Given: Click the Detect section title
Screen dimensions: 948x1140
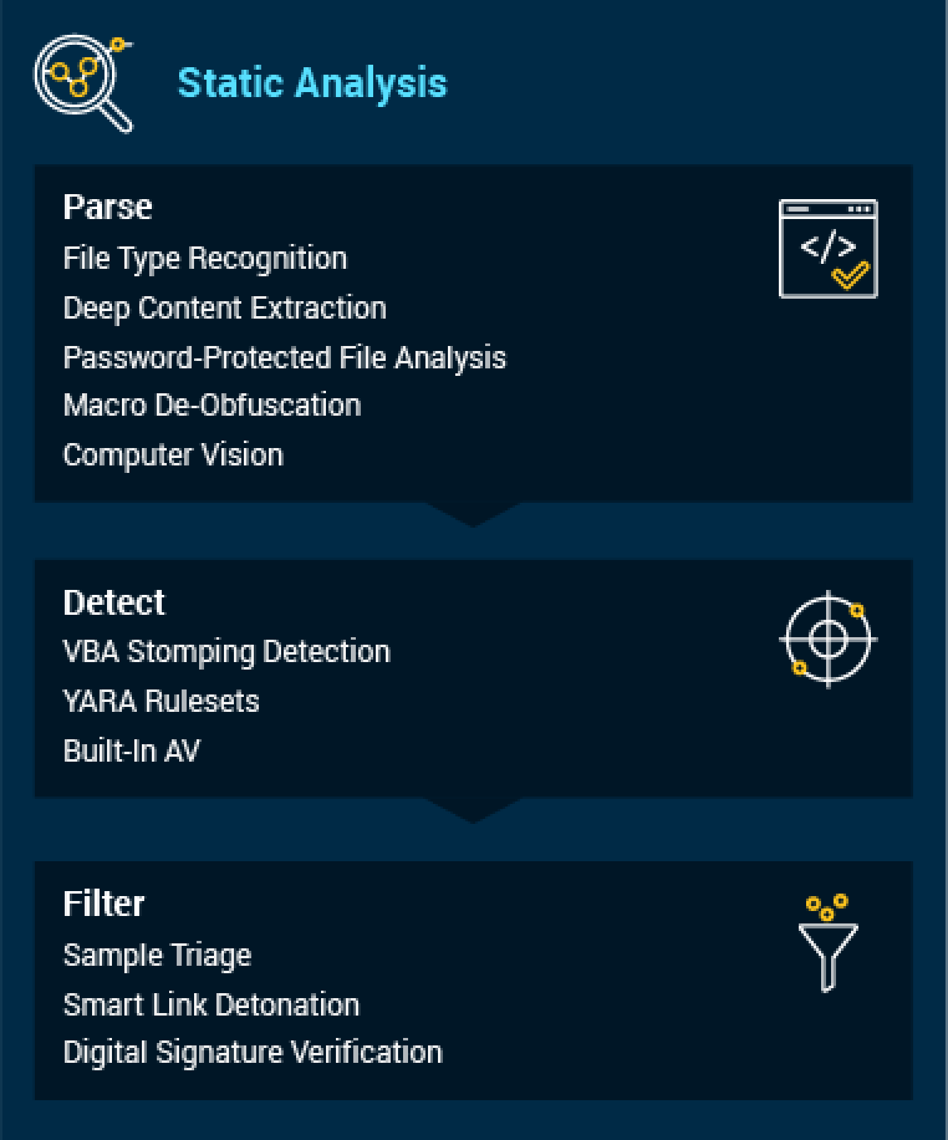Looking at the screenshot, I should pos(114,602).
